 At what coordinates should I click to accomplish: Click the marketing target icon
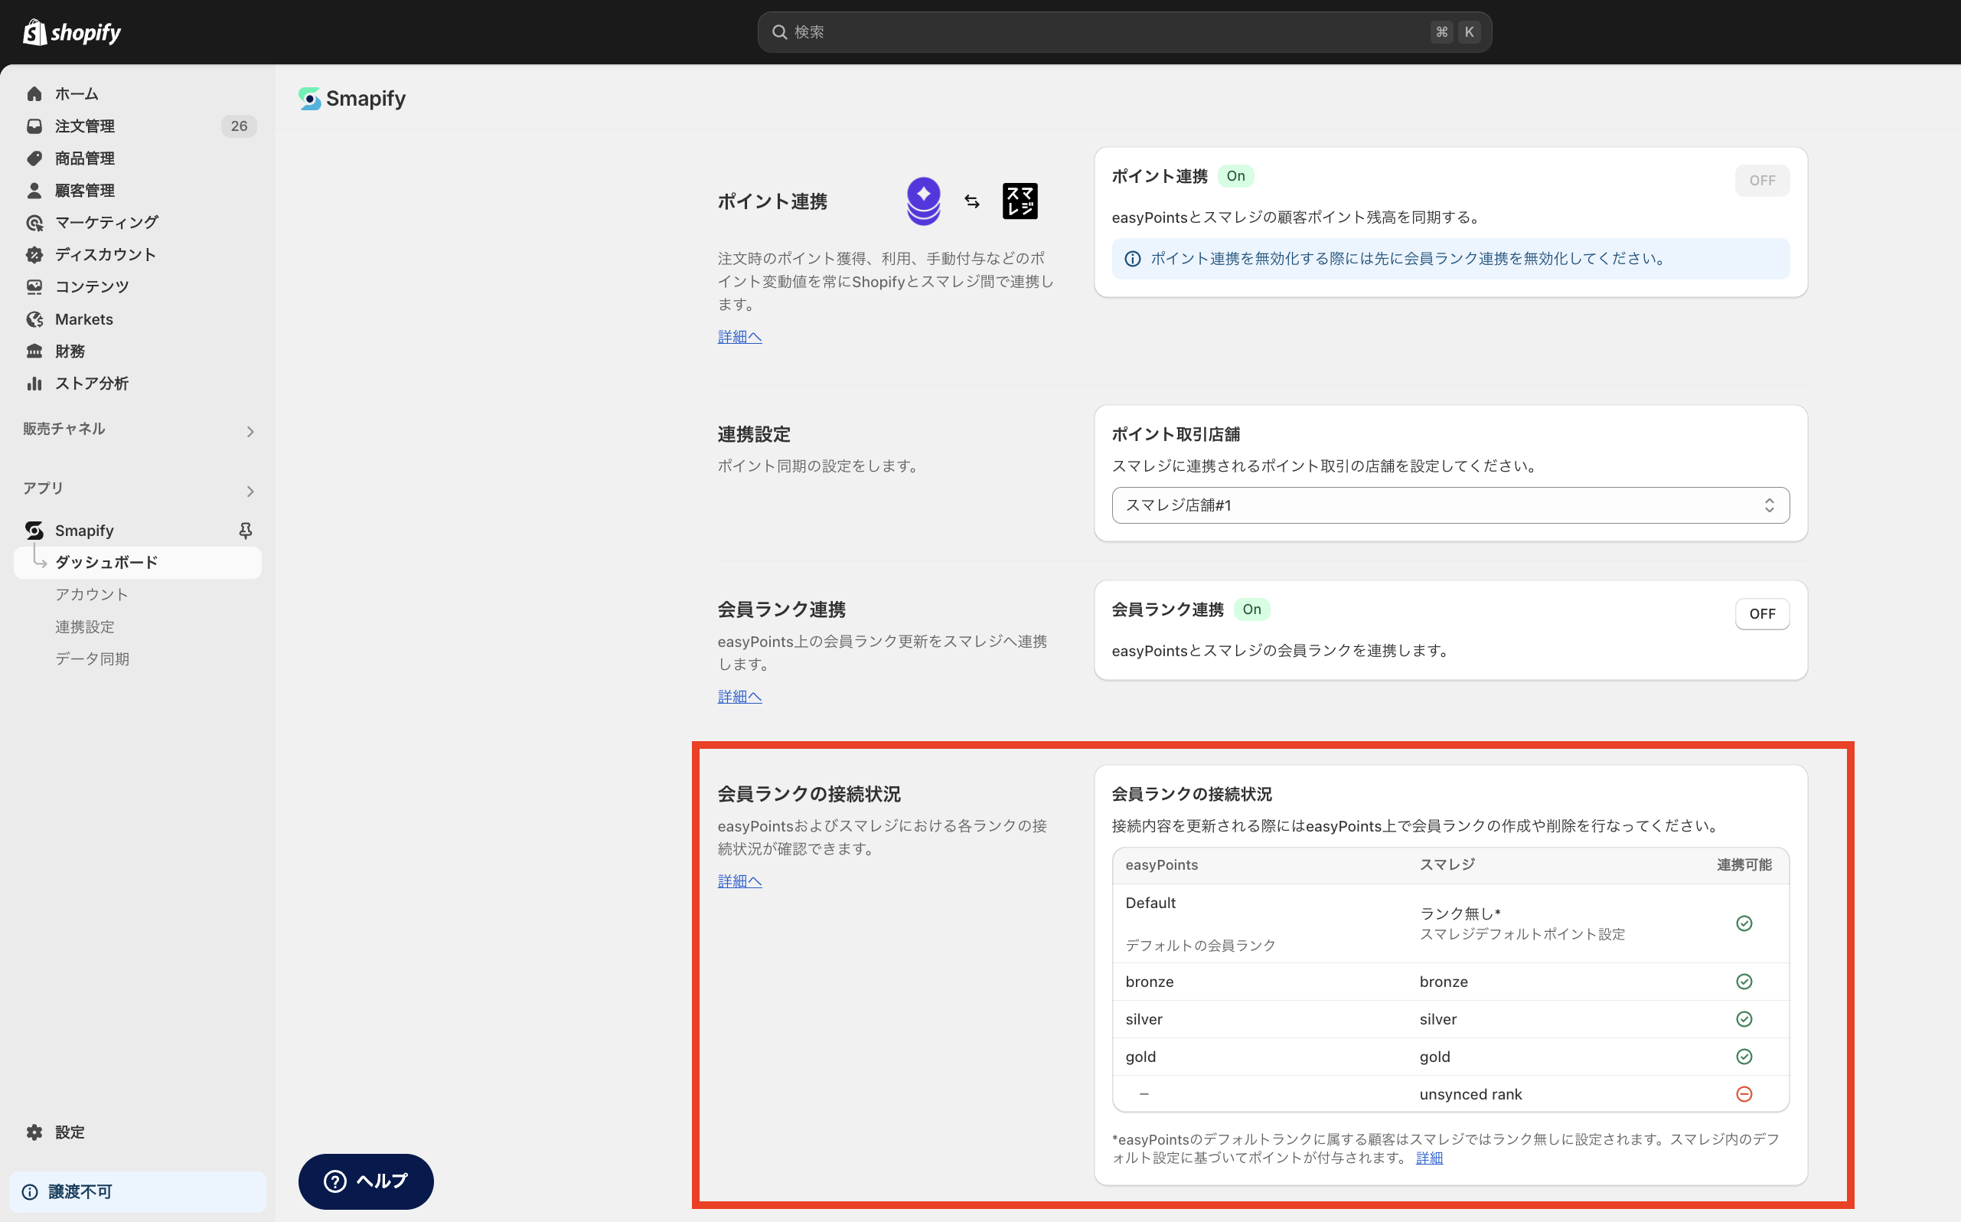(x=34, y=223)
